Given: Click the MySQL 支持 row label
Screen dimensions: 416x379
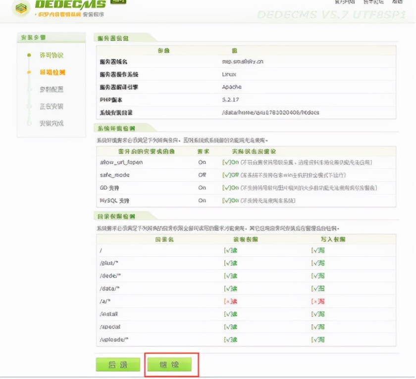Looking at the screenshot, I should (x=114, y=200).
